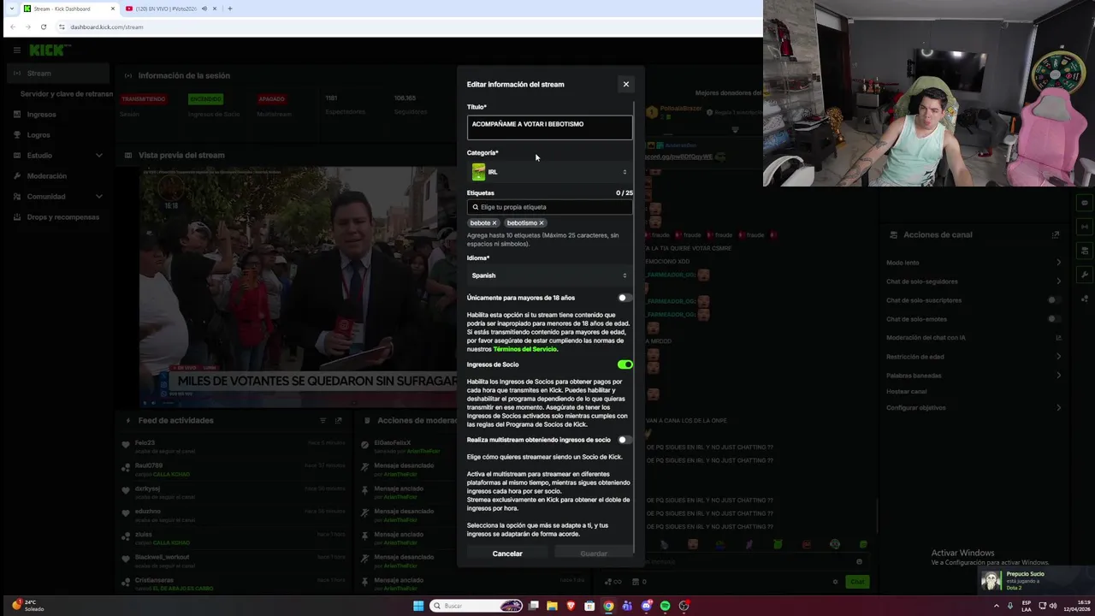The width and height of the screenshot is (1095, 616).
Task: Open Moderación del chat con IA
Action: coord(975,338)
